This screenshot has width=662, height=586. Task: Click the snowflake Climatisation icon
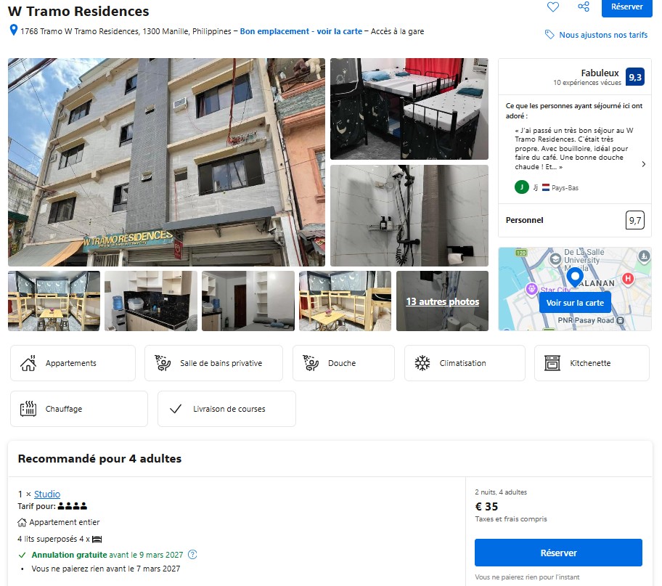tap(422, 363)
